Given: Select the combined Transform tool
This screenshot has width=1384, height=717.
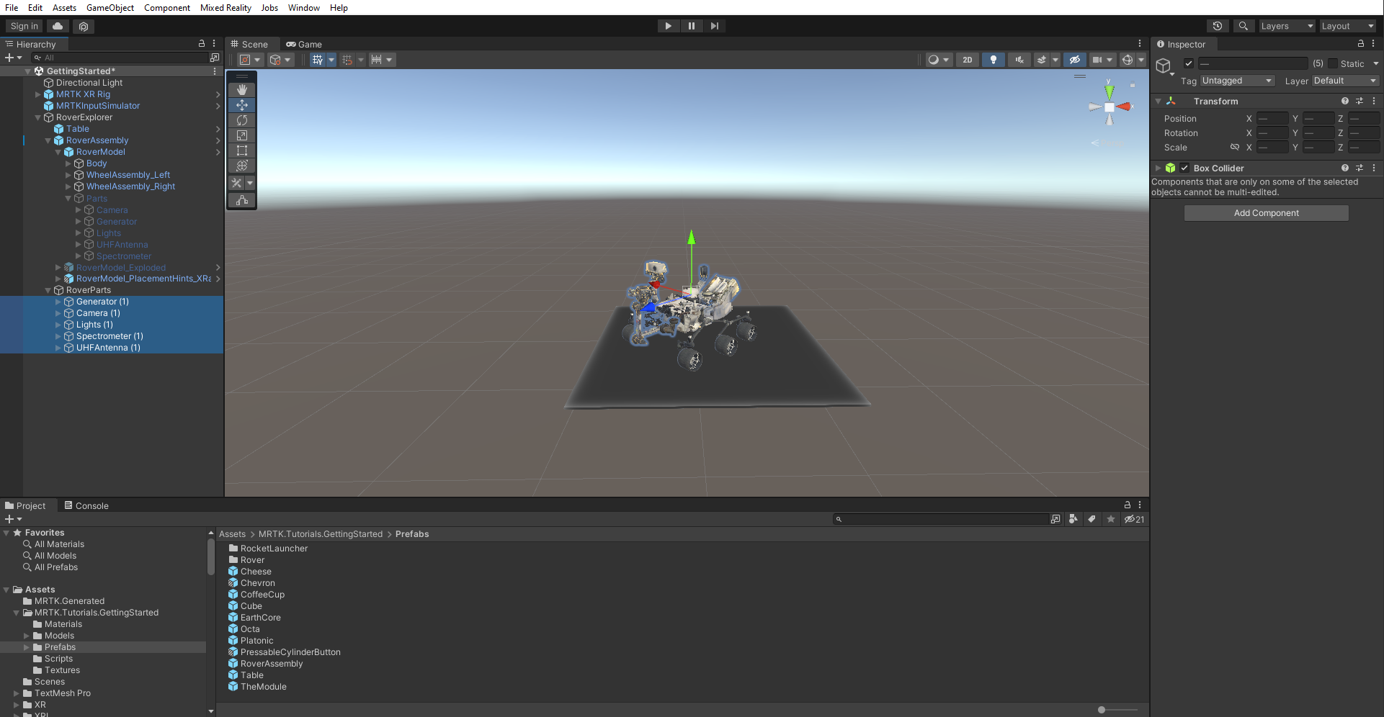Looking at the screenshot, I should (x=242, y=166).
